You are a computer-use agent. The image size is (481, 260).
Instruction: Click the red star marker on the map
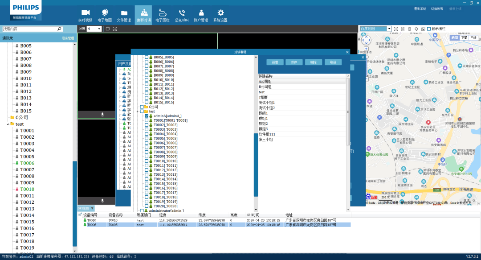pyautogui.click(x=428, y=122)
